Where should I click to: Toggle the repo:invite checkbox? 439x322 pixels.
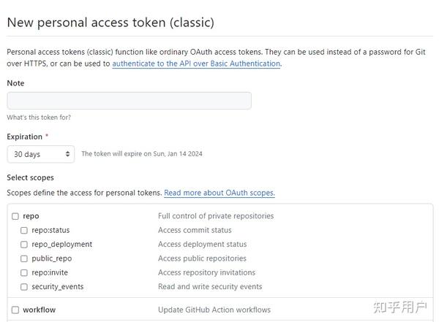coord(24,273)
